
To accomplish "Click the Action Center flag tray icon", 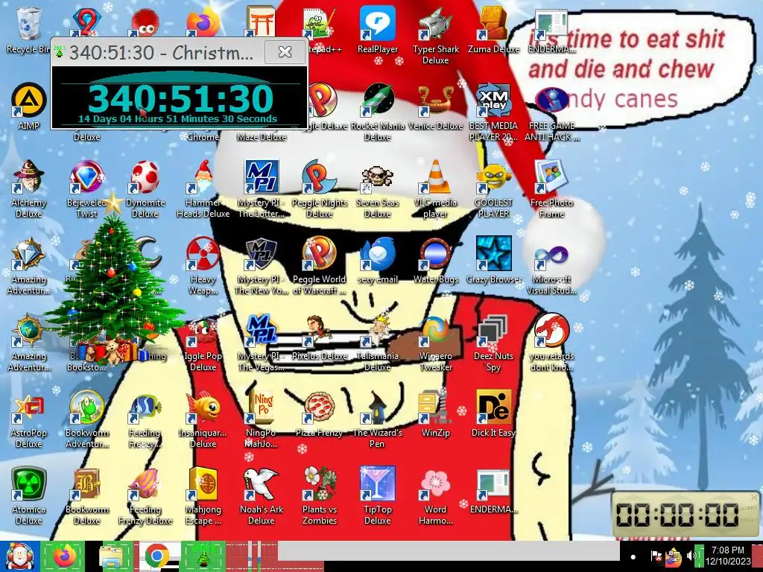I will [656, 556].
